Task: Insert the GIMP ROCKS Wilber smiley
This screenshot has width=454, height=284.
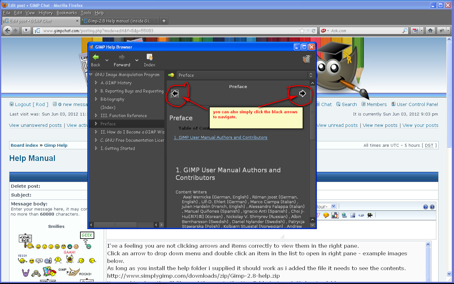Action: (75, 272)
